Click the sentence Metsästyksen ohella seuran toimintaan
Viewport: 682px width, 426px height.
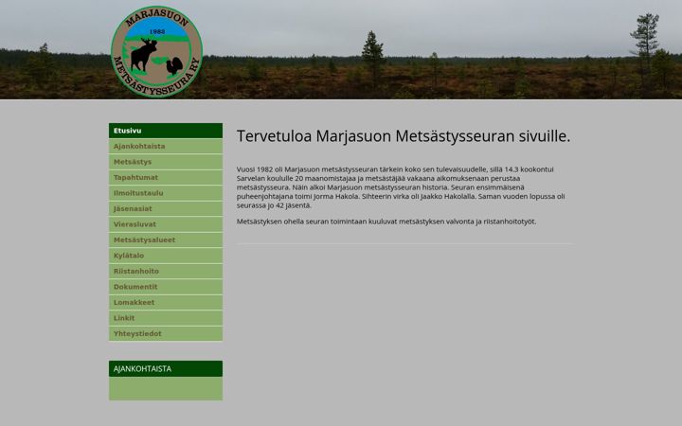[386, 222]
